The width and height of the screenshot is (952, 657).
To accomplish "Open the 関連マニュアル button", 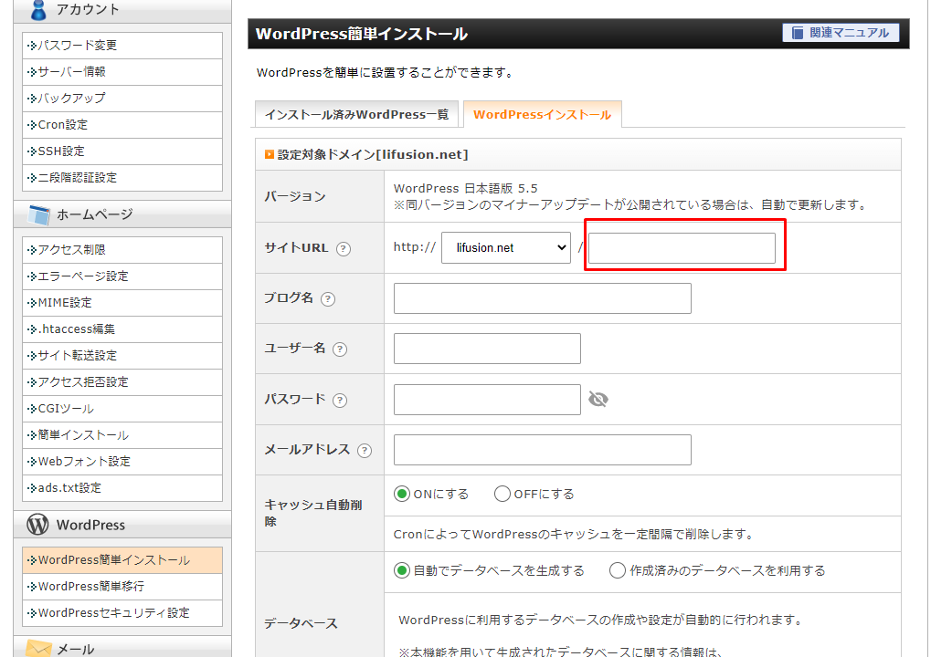I will (x=841, y=33).
